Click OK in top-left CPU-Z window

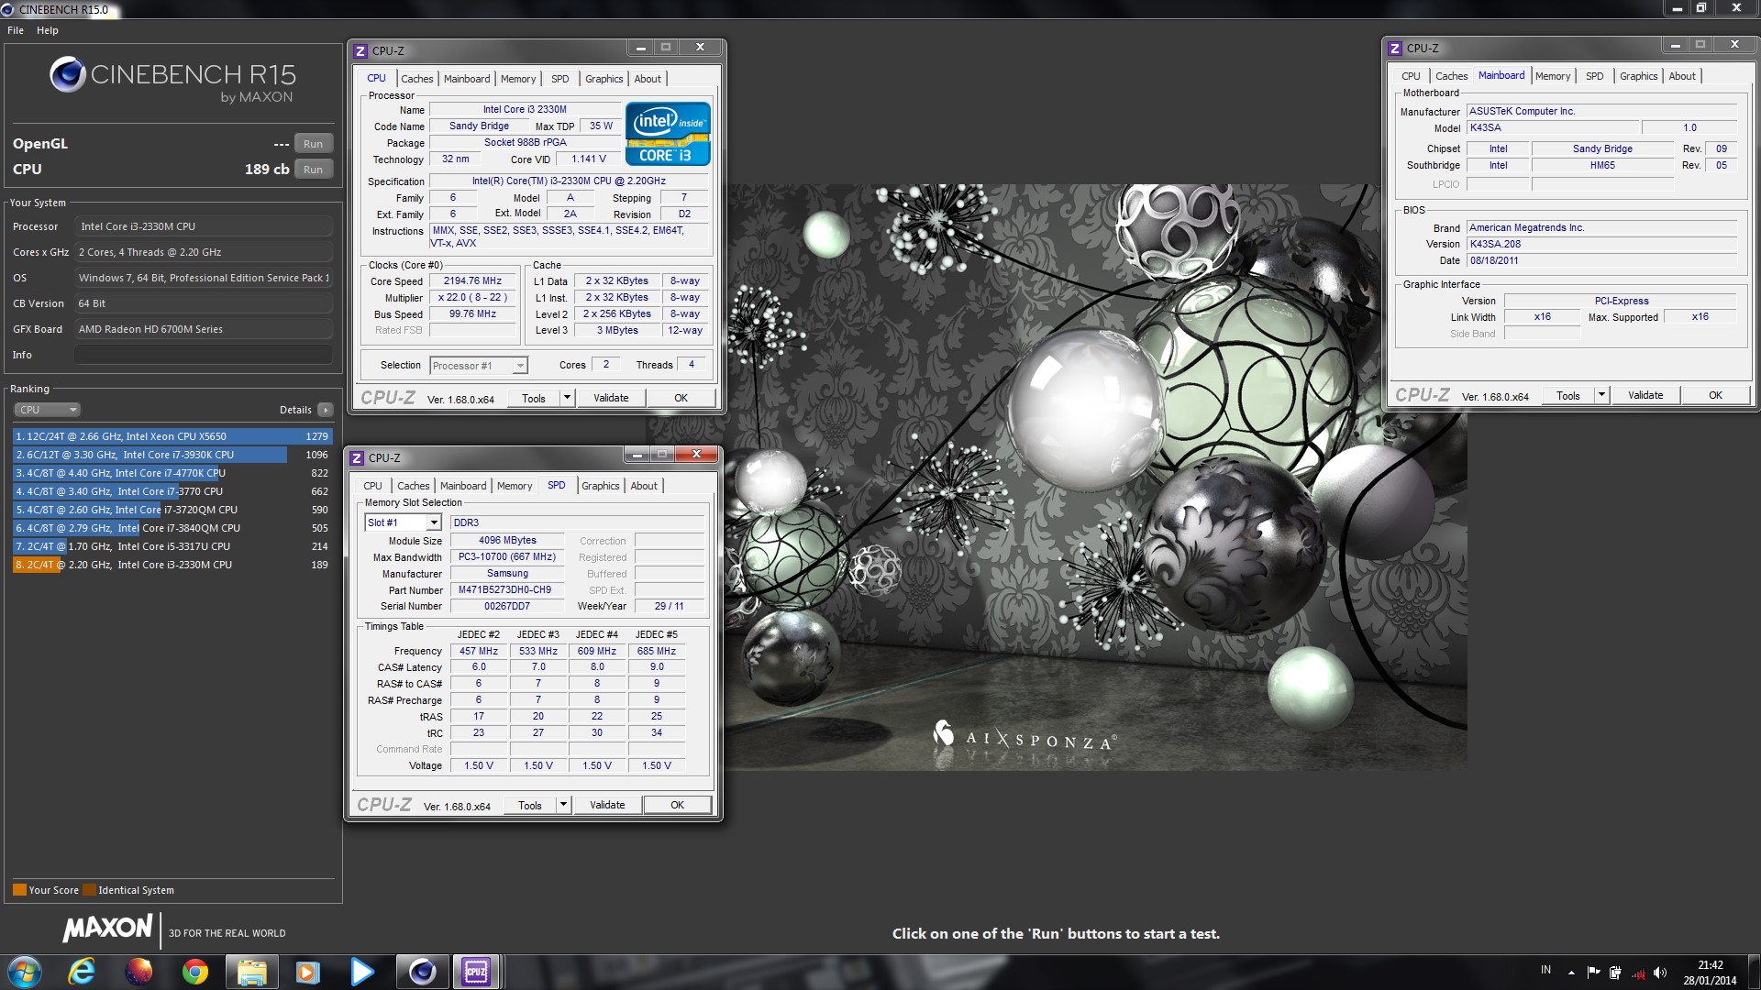click(x=681, y=398)
